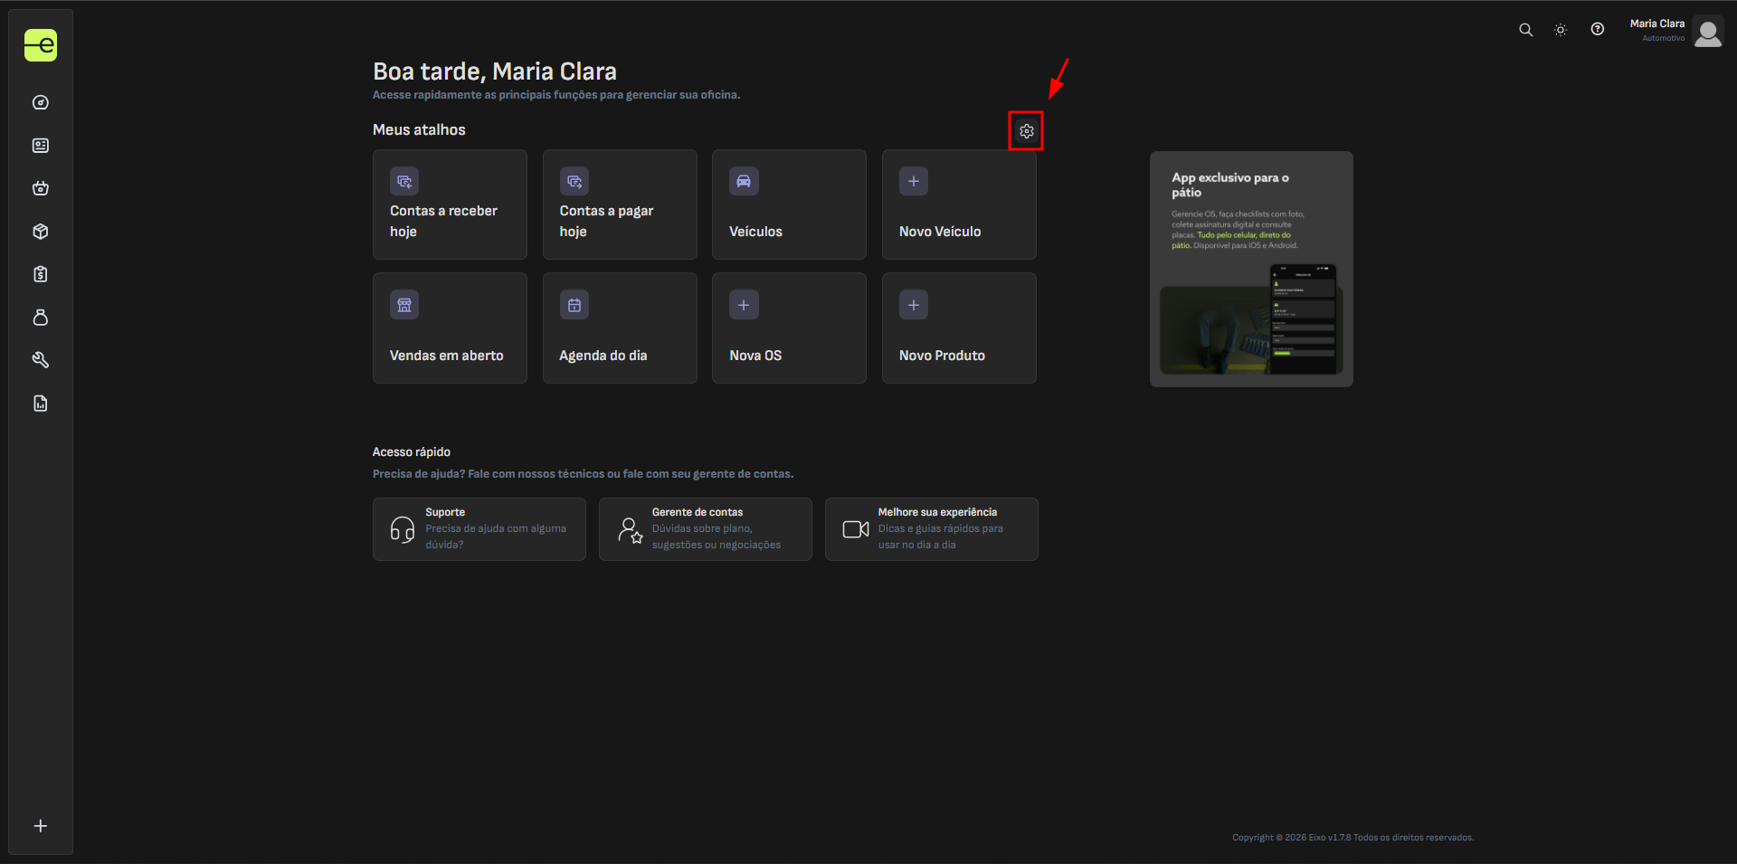Open the App exclusivo para o pátio banner
1737x864 pixels.
coord(1251,269)
